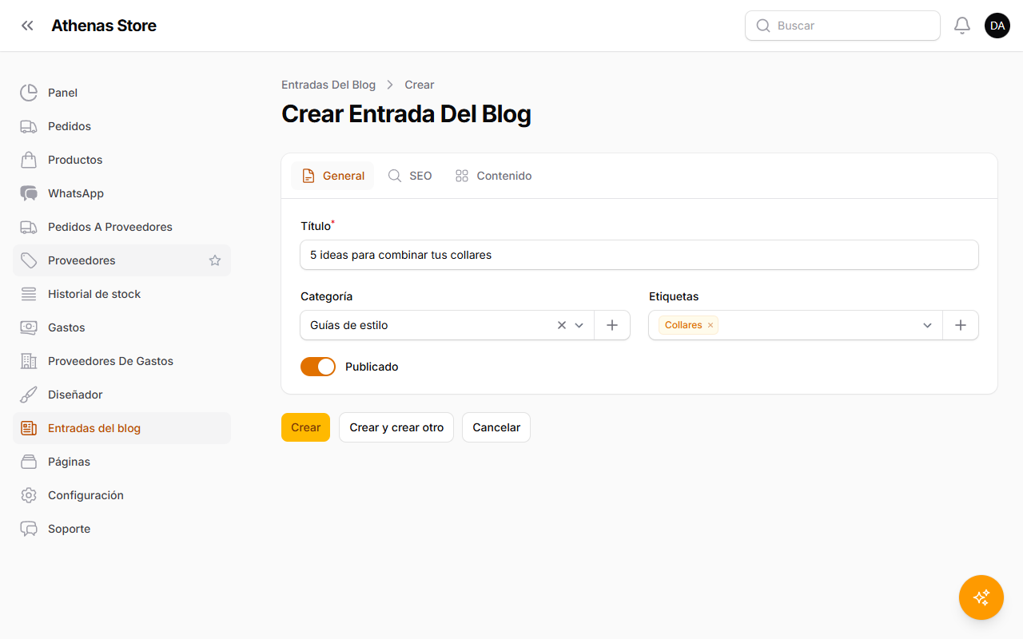Open Páginas in the sidebar
Image resolution: width=1023 pixels, height=639 pixels.
tap(121, 462)
